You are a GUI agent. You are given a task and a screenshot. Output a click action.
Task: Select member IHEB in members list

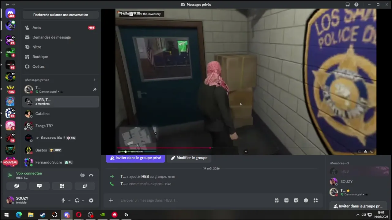click(359, 171)
